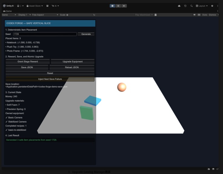Screen dimensions: 223x174
Task: Click the green box object
Action: [87, 113]
